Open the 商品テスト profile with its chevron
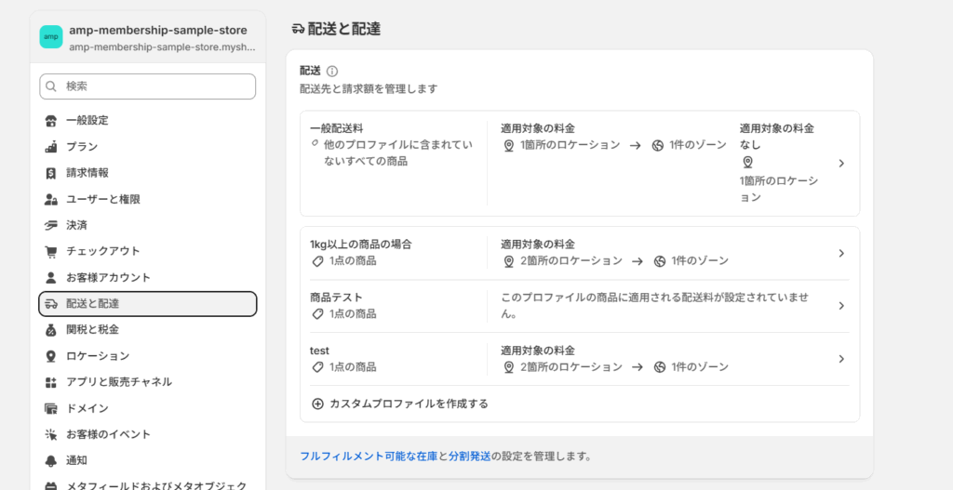953x490 pixels. [841, 306]
